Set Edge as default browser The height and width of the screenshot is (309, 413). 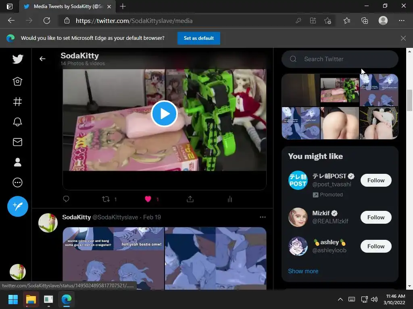pyautogui.click(x=198, y=38)
